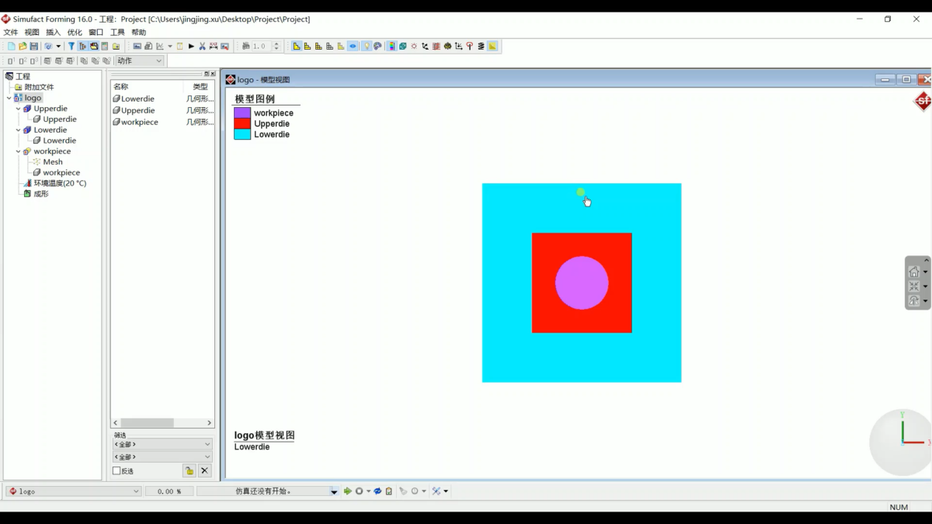This screenshot has height=524, width=932.
Task: Open the 工具 menu
Action: (117, 33)
